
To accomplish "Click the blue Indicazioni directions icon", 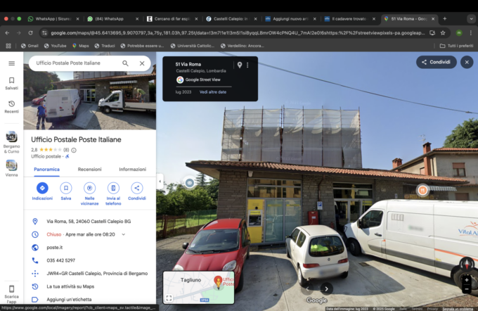I will [x=42, y=188].
